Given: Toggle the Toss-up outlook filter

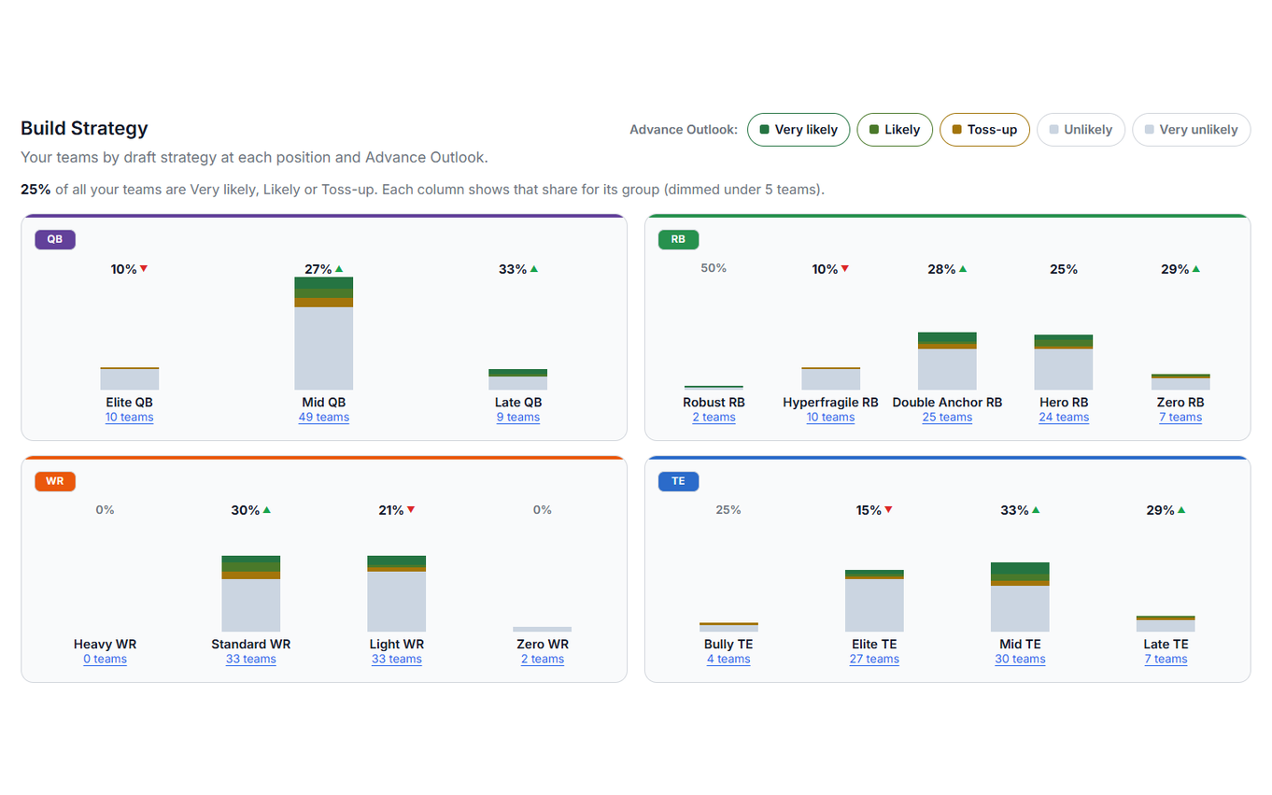Looking at the screenshot, I should [x=984, y=130].
